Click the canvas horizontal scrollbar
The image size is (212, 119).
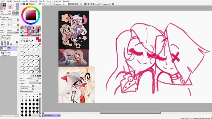click(130, 113)
